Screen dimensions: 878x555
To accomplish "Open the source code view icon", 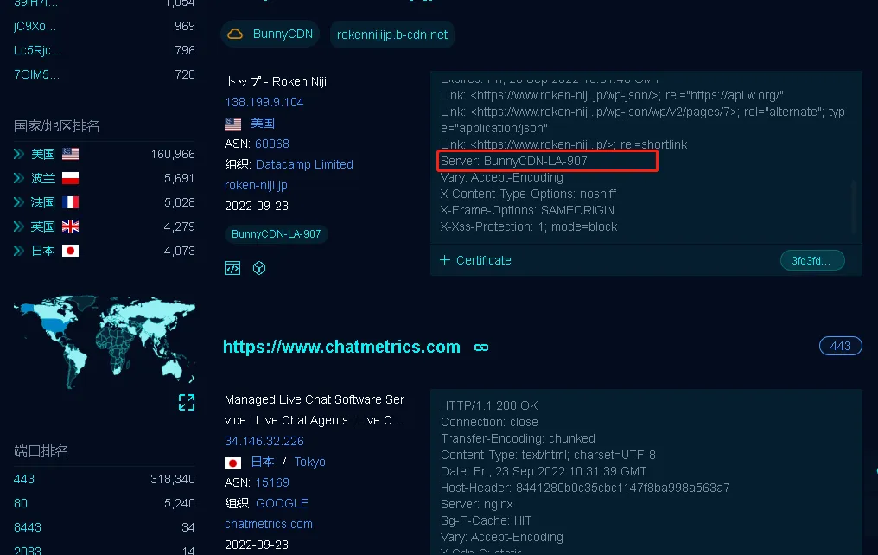I will (x=232, y=268).
